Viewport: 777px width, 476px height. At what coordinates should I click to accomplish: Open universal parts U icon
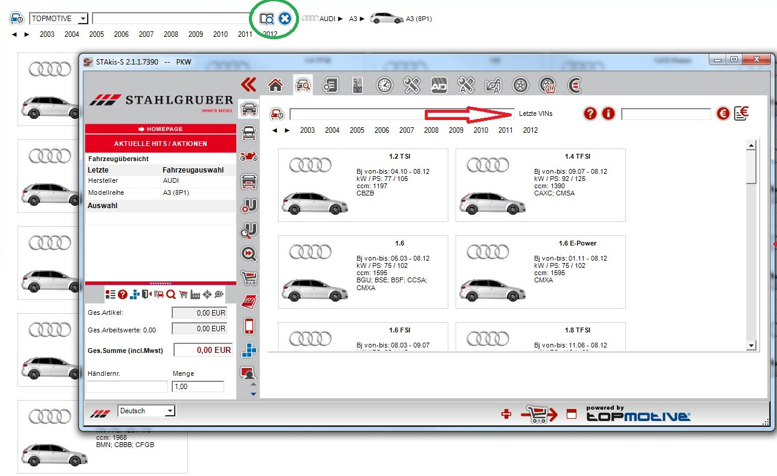click(248, 206)
